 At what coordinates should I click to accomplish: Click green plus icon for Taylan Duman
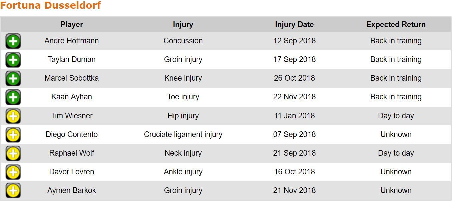click(13, 60)
